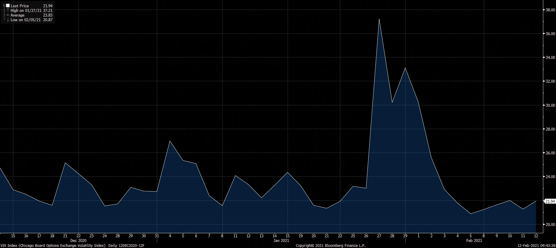Click the 20.00 y-axis label
Image resolution: width=556 pixels, height=248 pixels.
550,225
